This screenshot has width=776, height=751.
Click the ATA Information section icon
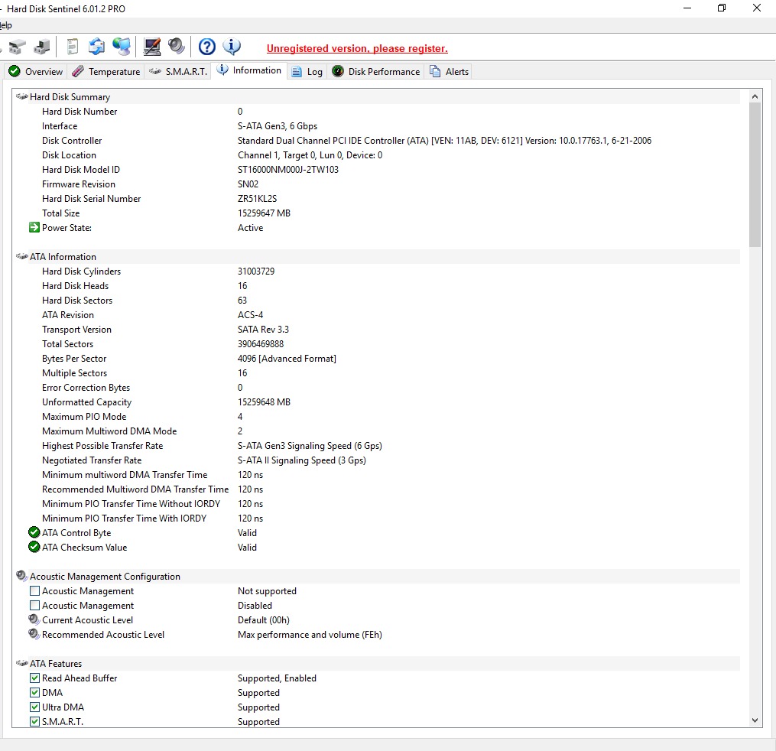pos(21,256)
